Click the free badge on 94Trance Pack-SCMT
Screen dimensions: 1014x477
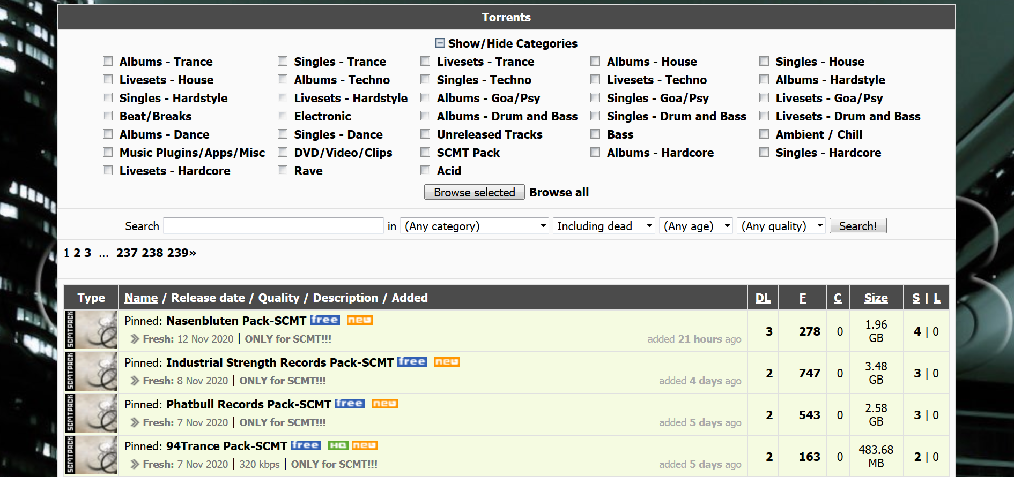306,445
